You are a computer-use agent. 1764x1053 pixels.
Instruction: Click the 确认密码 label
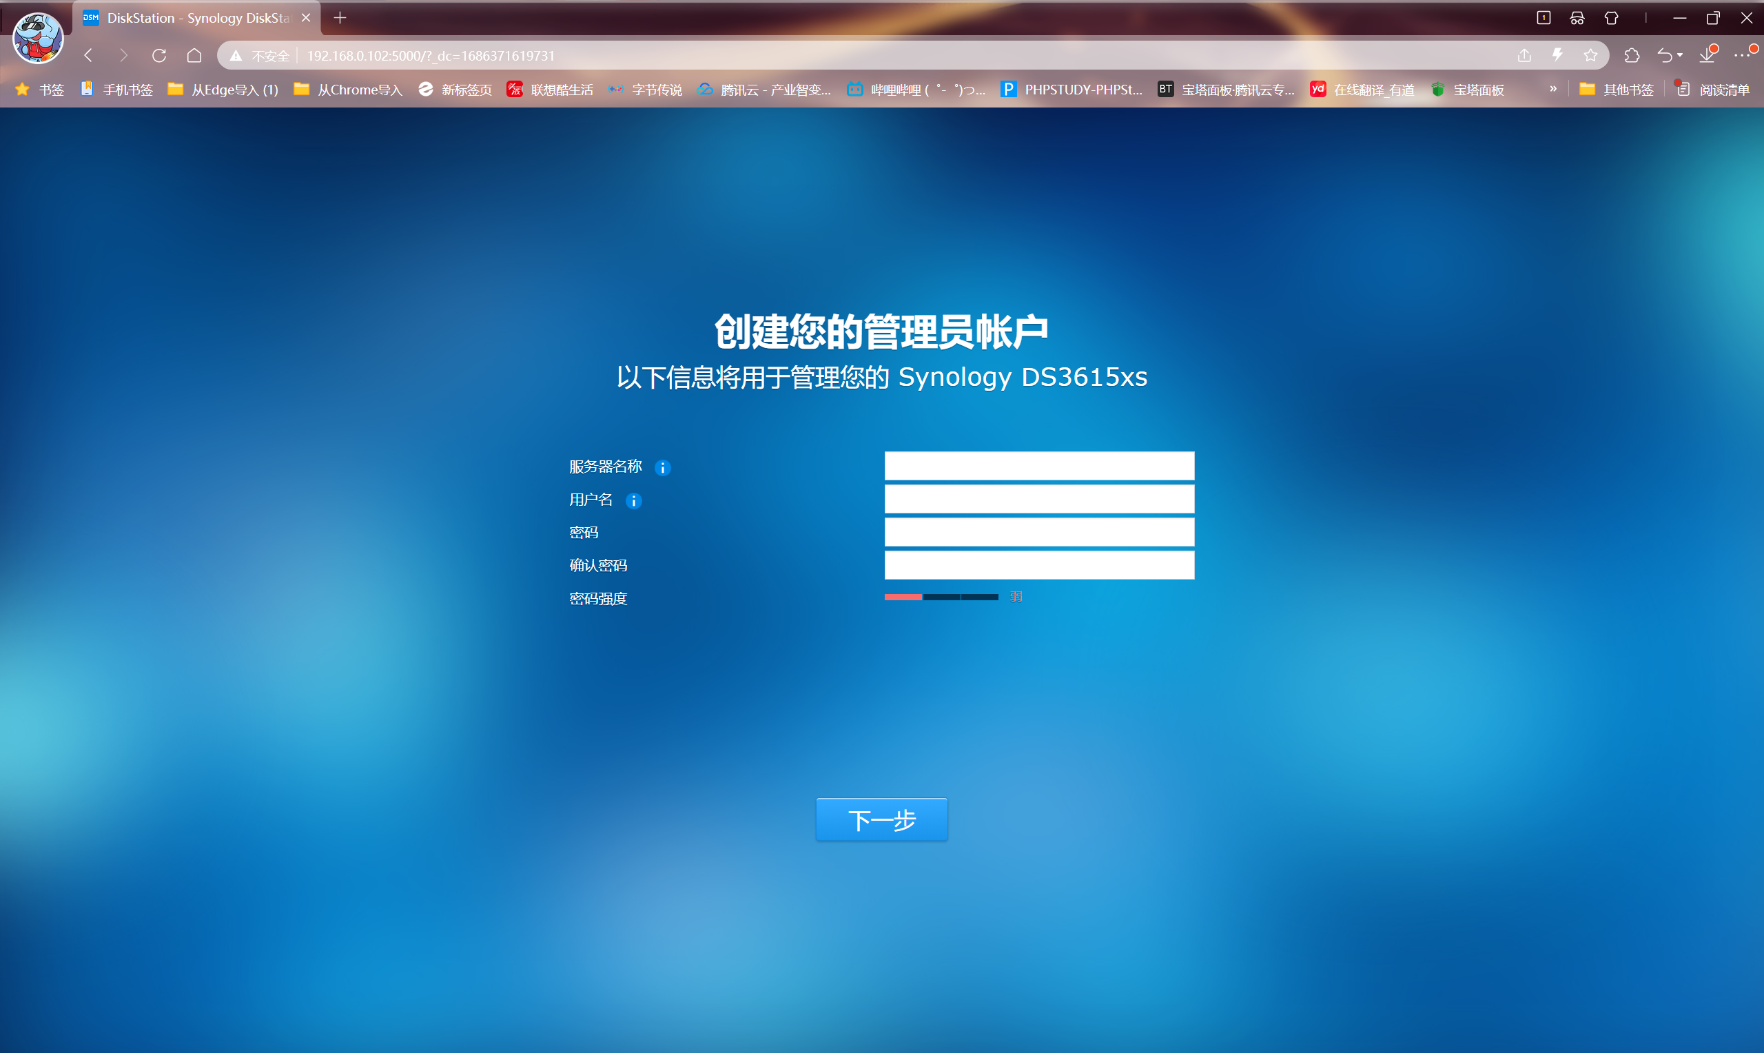[x=598, y=566]
